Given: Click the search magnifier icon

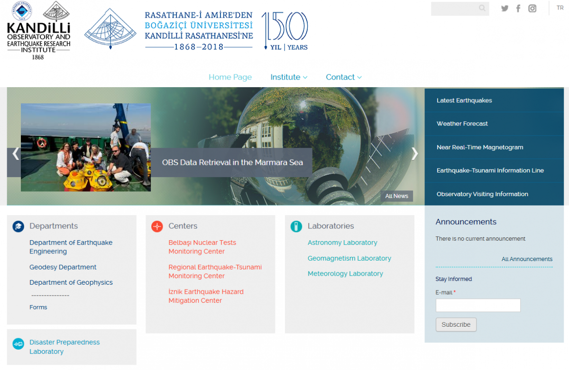Looking at the screenshot, I should pos(482,8).
